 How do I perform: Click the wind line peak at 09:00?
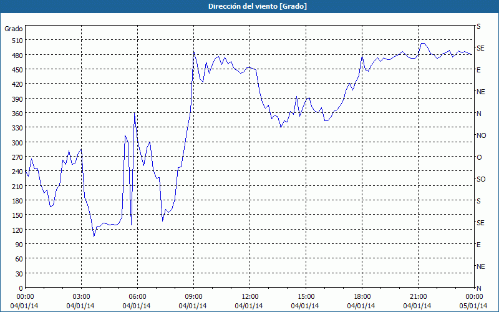pyautogui.click(x=194, y=52)
